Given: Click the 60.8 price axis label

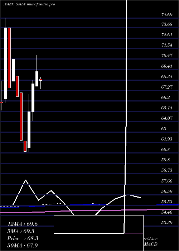Looking at the screenshot, I should [x=166, y=150].
